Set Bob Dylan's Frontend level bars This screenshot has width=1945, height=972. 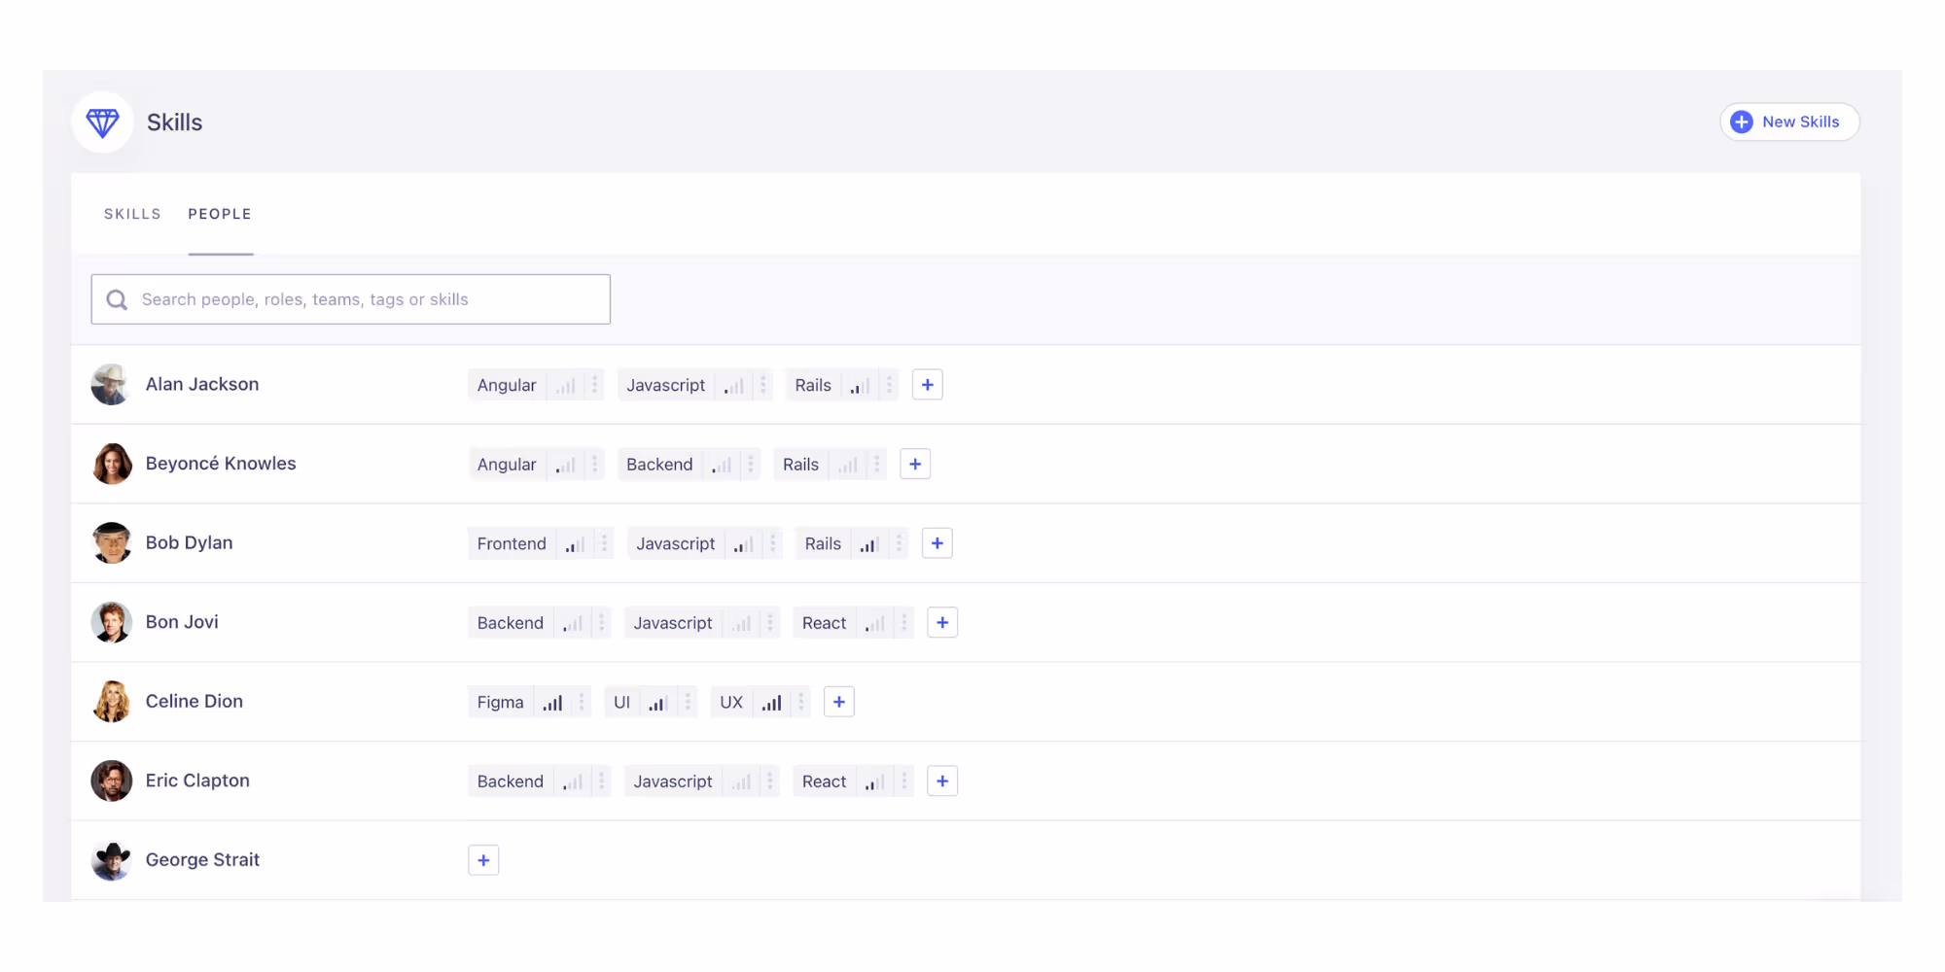[575, 544]
